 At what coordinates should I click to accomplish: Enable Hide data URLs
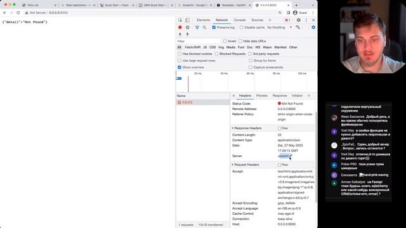click(x=240, y=41)
